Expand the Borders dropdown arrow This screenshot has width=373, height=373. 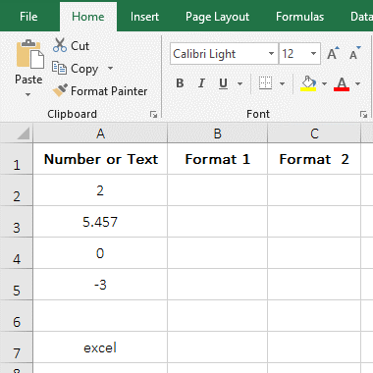(282, 83)
